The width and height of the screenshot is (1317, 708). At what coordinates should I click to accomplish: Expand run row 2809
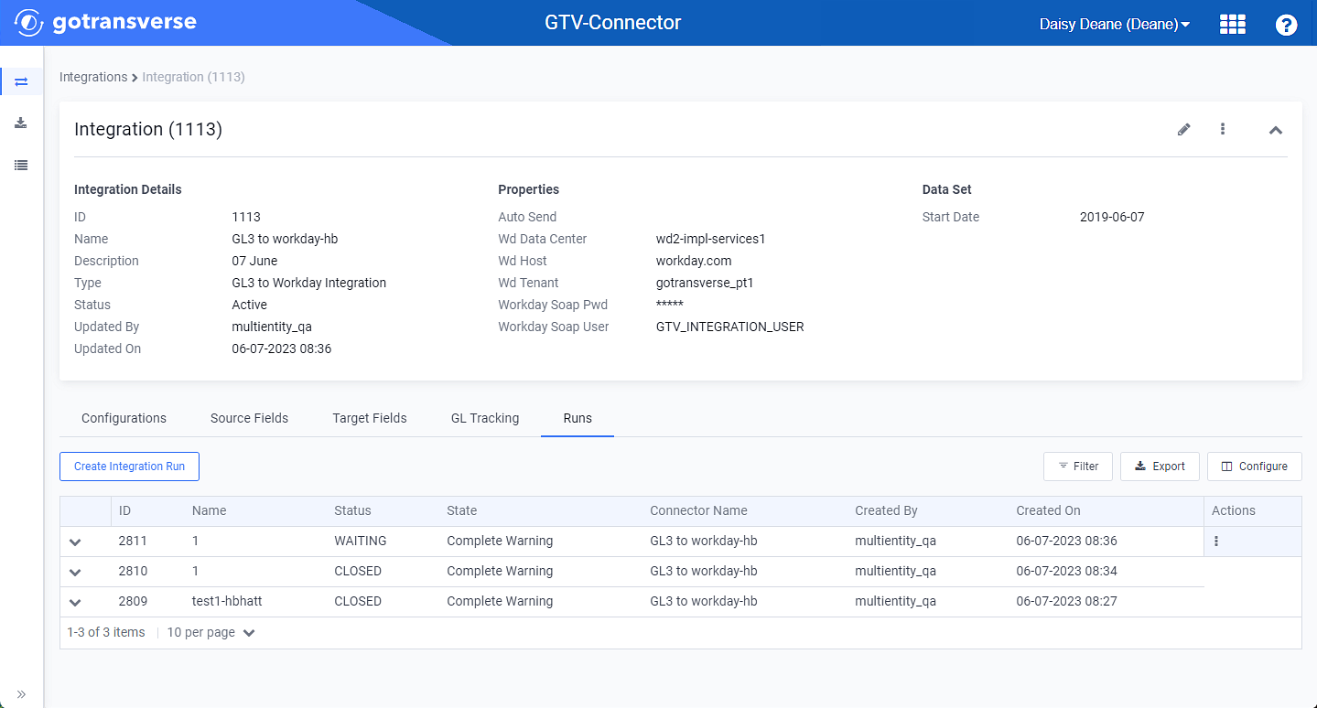(75, 602)
